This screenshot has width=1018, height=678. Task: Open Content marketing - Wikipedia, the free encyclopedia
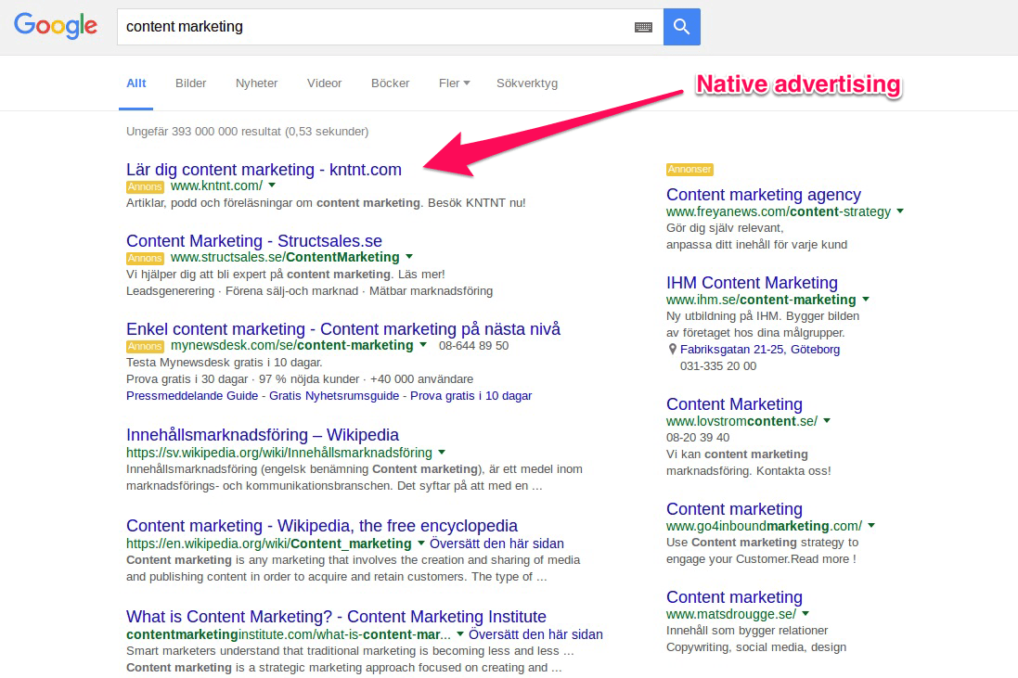pos(322,526)
